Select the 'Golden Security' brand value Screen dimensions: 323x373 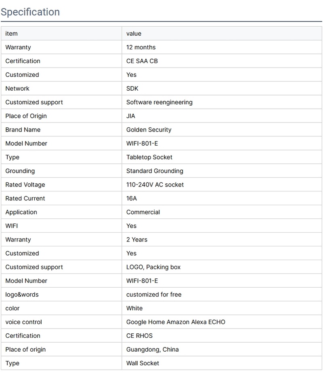(149, 130)
